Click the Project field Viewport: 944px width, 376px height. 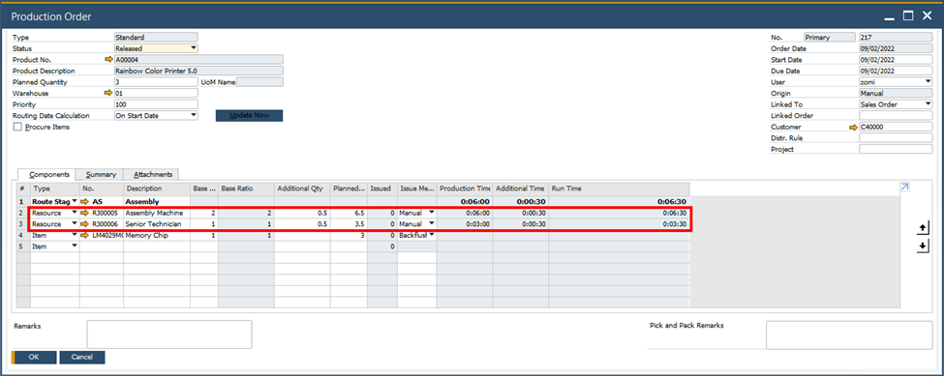[896, 150]
